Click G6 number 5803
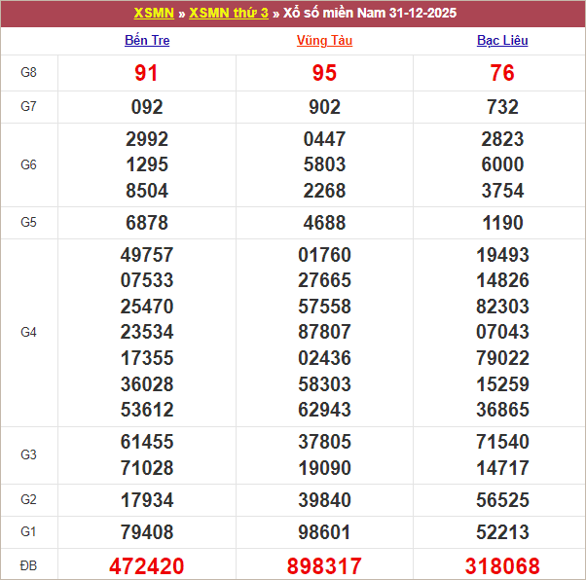 [x=324, y=164]
